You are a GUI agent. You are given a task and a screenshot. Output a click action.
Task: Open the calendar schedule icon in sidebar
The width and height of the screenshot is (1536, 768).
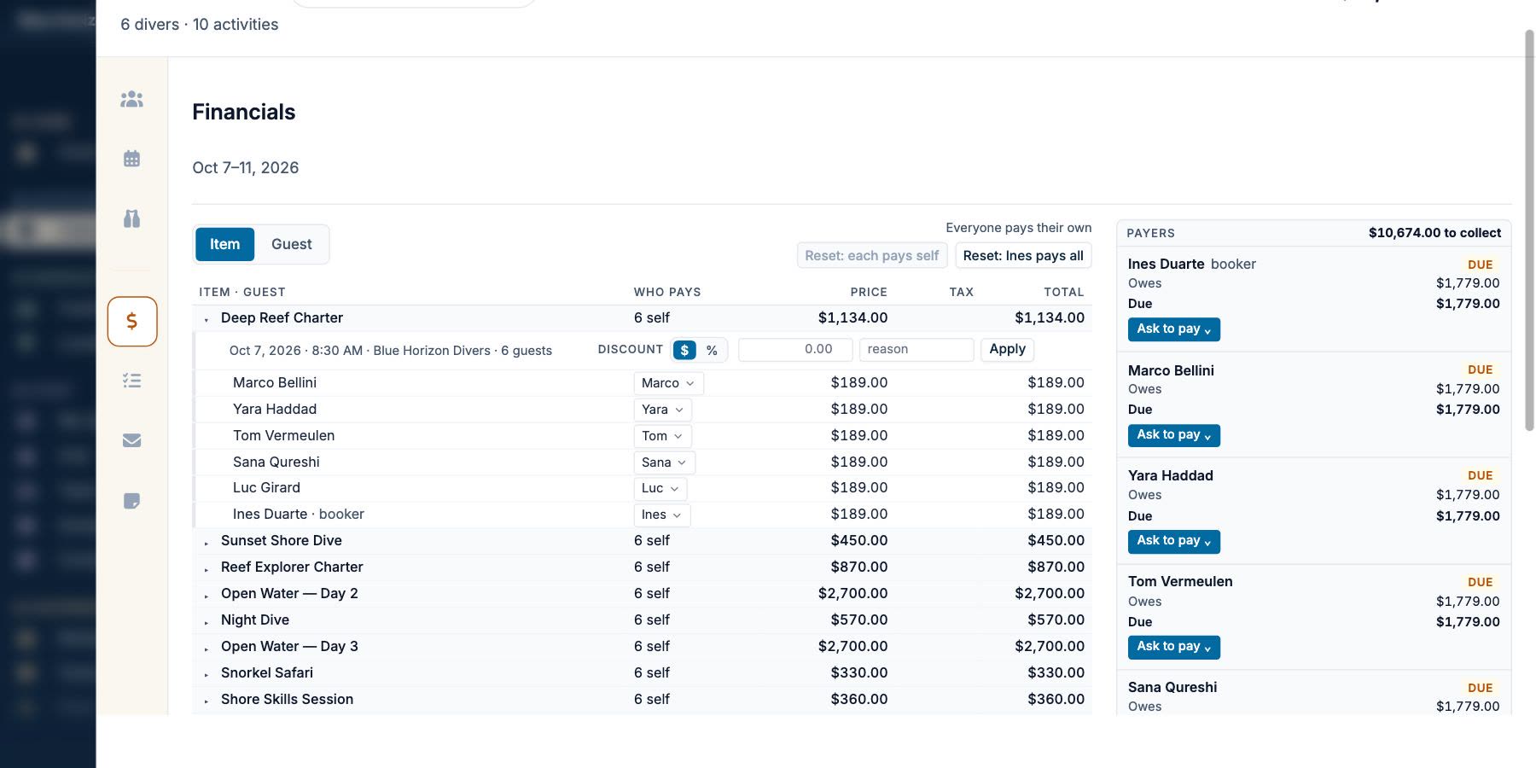pyautogui.click(x=131, y=159)
